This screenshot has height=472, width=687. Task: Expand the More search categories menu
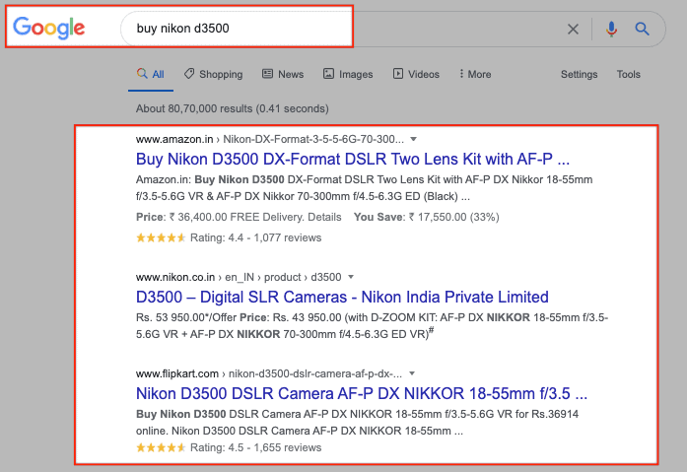473,74
